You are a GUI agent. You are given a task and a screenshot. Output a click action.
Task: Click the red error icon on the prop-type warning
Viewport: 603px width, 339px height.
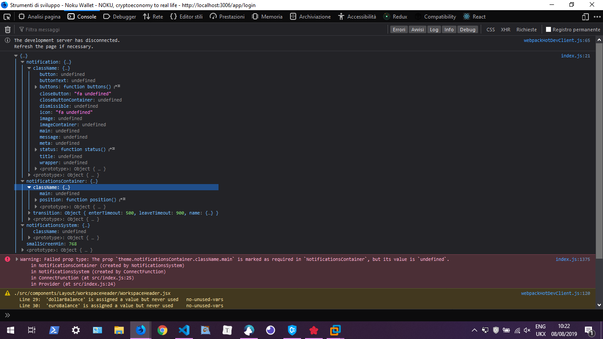pyautogui.click(x=7, y=259)
